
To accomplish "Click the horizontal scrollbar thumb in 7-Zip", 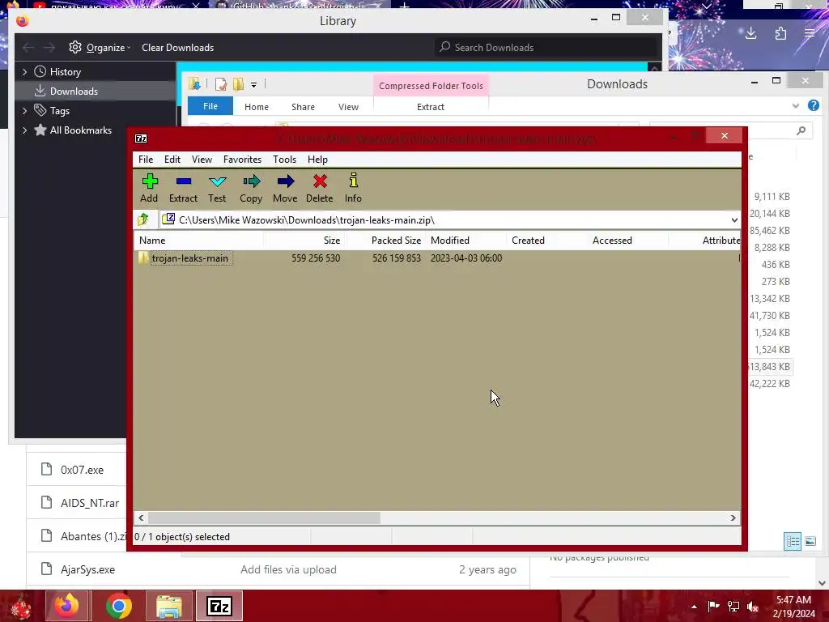I will pyautogui.click(x=265, y=518).
